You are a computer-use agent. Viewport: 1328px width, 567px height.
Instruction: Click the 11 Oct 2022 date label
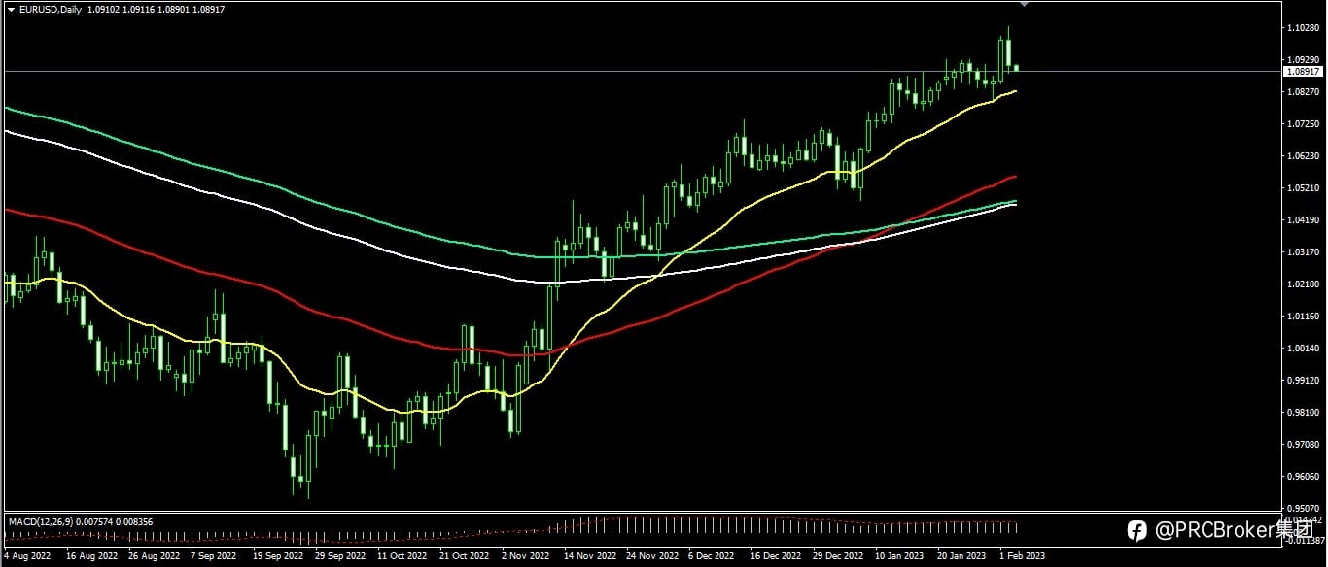(402, 556)
